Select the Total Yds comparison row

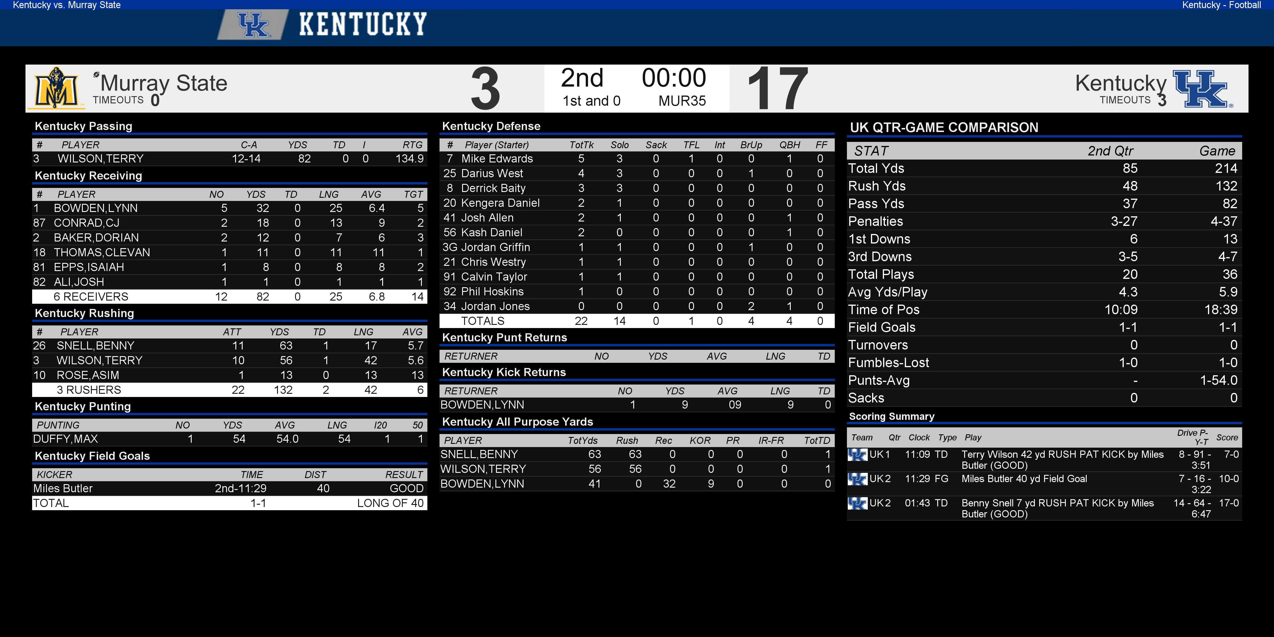(1044, 169)
